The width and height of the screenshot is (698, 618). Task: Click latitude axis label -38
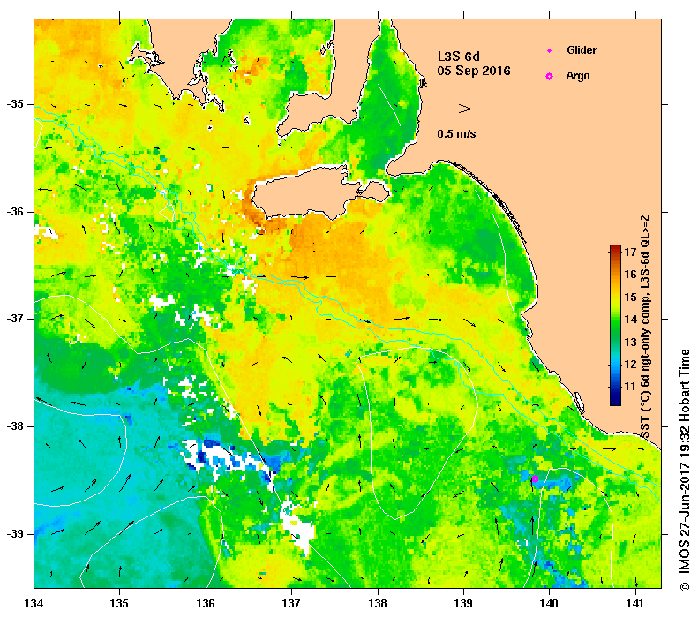pyautogui.click(x=15, y=426)
